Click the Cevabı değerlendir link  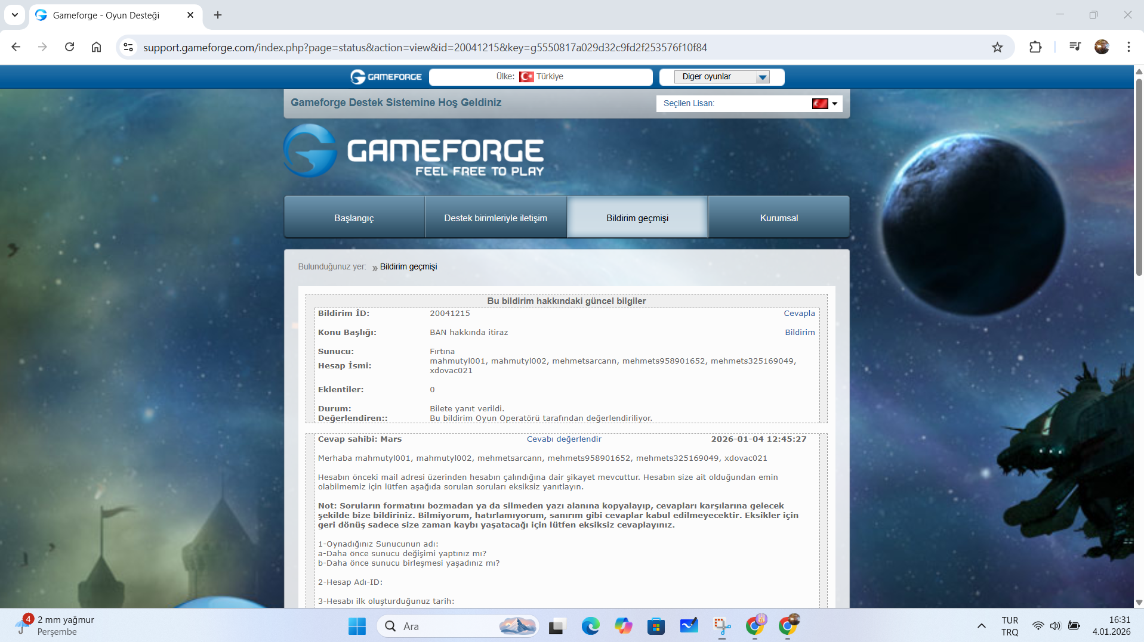tap(564, 439)
